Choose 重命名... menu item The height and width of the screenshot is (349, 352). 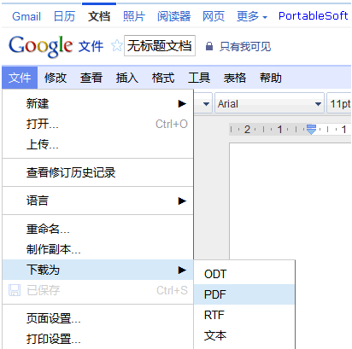pos(98,229)
